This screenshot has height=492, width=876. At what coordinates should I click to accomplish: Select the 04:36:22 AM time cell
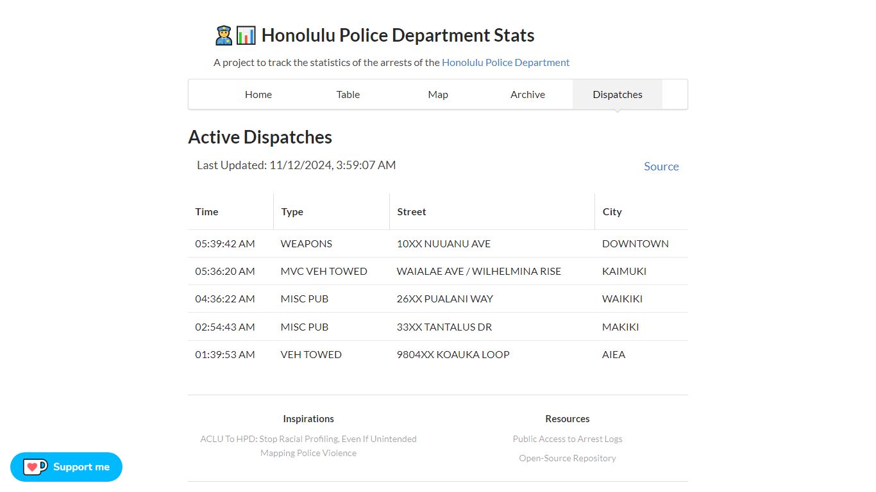click(231, 299)
